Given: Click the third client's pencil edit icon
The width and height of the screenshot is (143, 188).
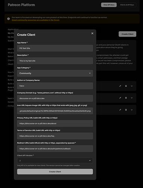Looking at the screenshot, I should [x=120, y=110].
